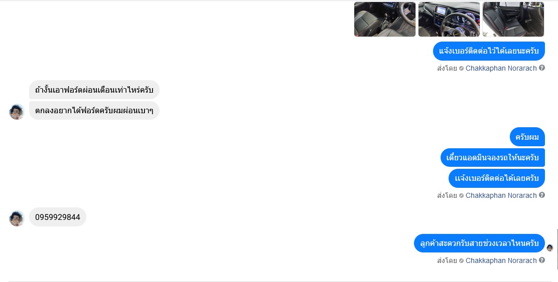Open the first car interior photo thumbnail
The image size is (558, 282).
coord(385,19)
